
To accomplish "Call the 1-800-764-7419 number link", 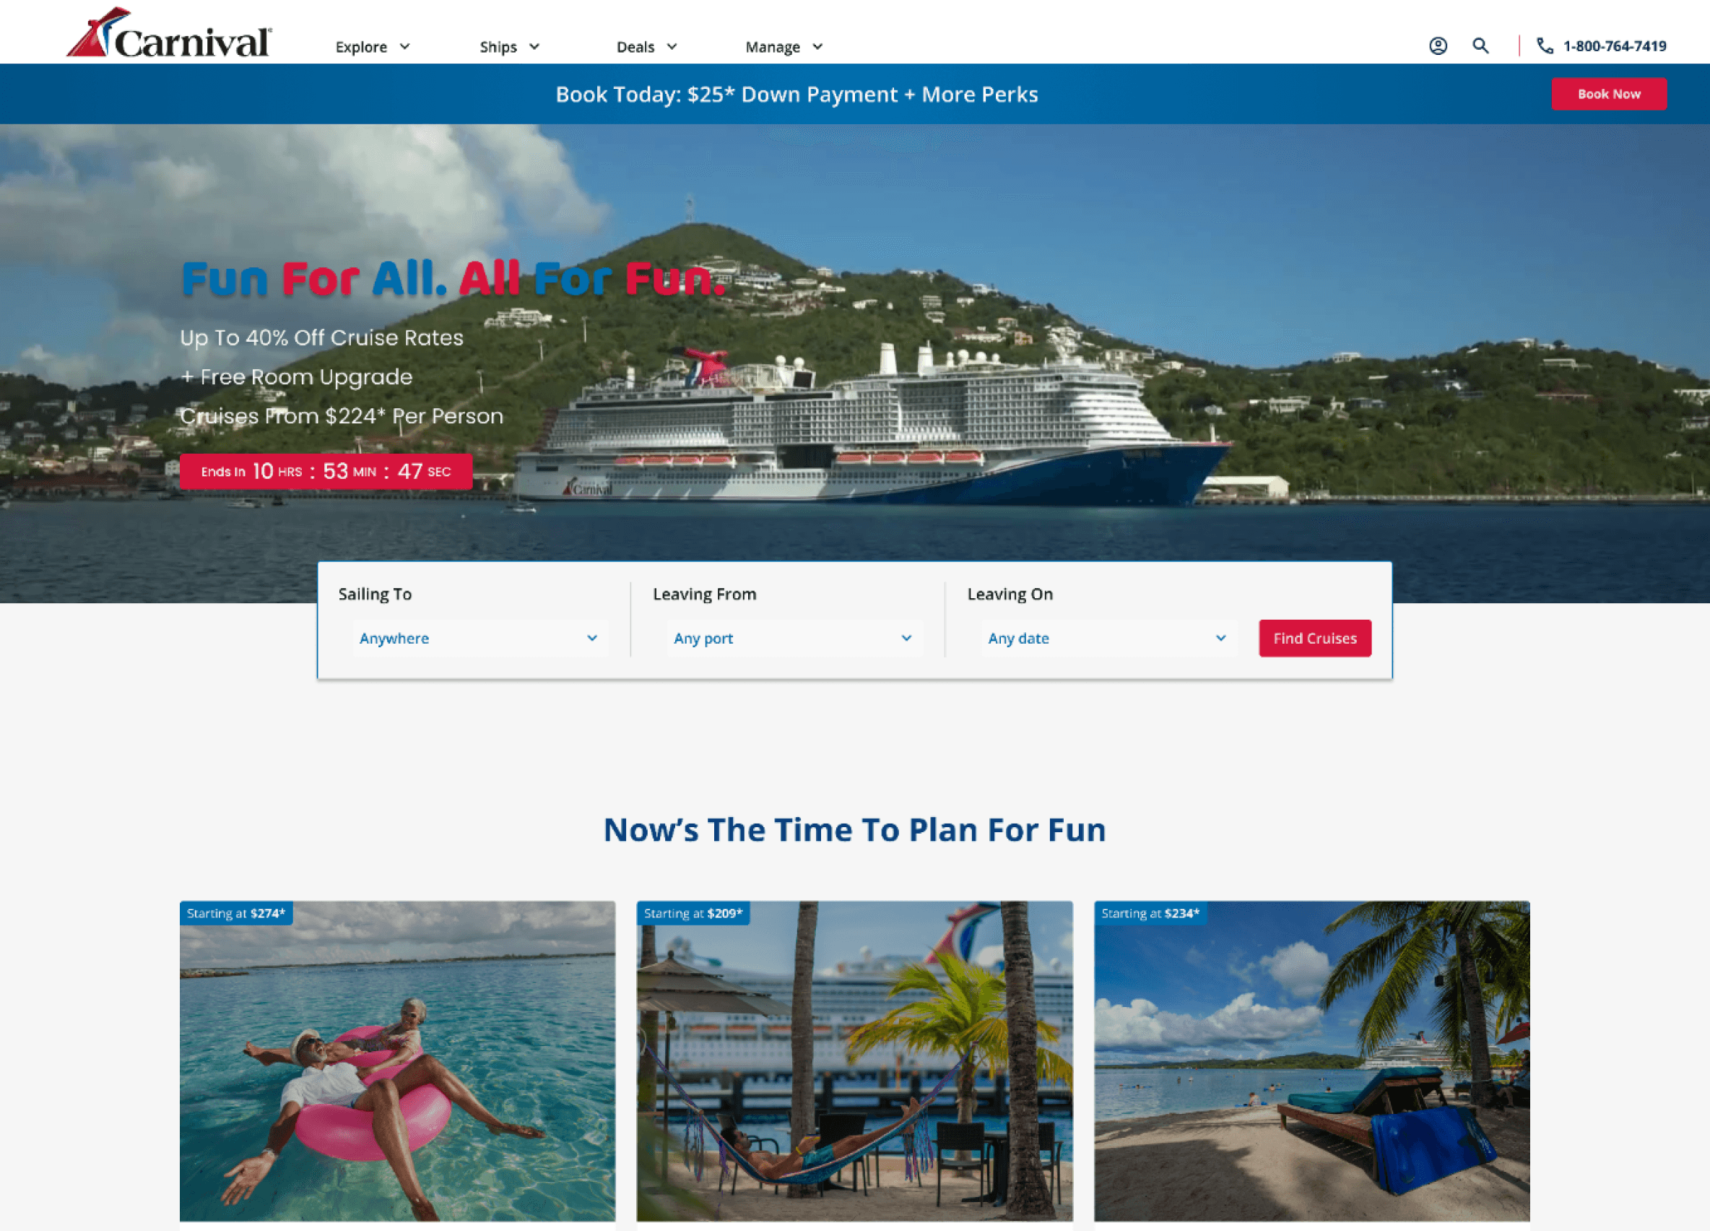I will (1614, 46).
